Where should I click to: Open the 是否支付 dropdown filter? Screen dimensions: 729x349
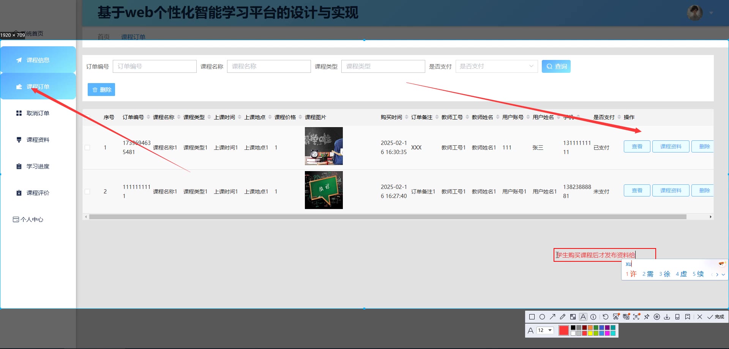(496, 66)
